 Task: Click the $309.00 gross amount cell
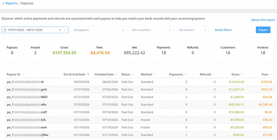(239, 135)
